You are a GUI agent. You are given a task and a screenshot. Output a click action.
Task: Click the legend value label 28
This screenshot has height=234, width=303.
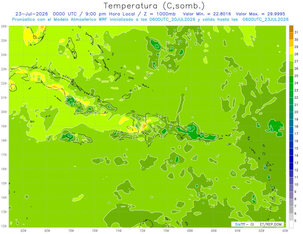coord(296,54)
